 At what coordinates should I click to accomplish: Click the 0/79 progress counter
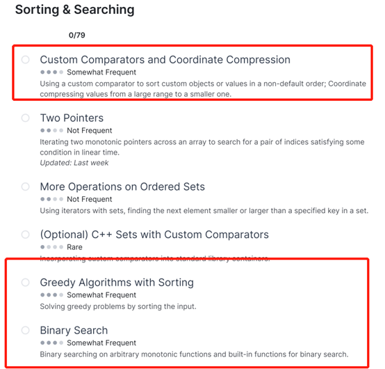[77, 36]
